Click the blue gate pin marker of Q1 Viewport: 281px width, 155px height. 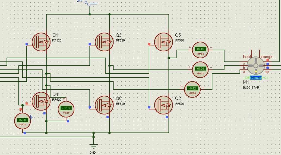(x=27, y=44)
